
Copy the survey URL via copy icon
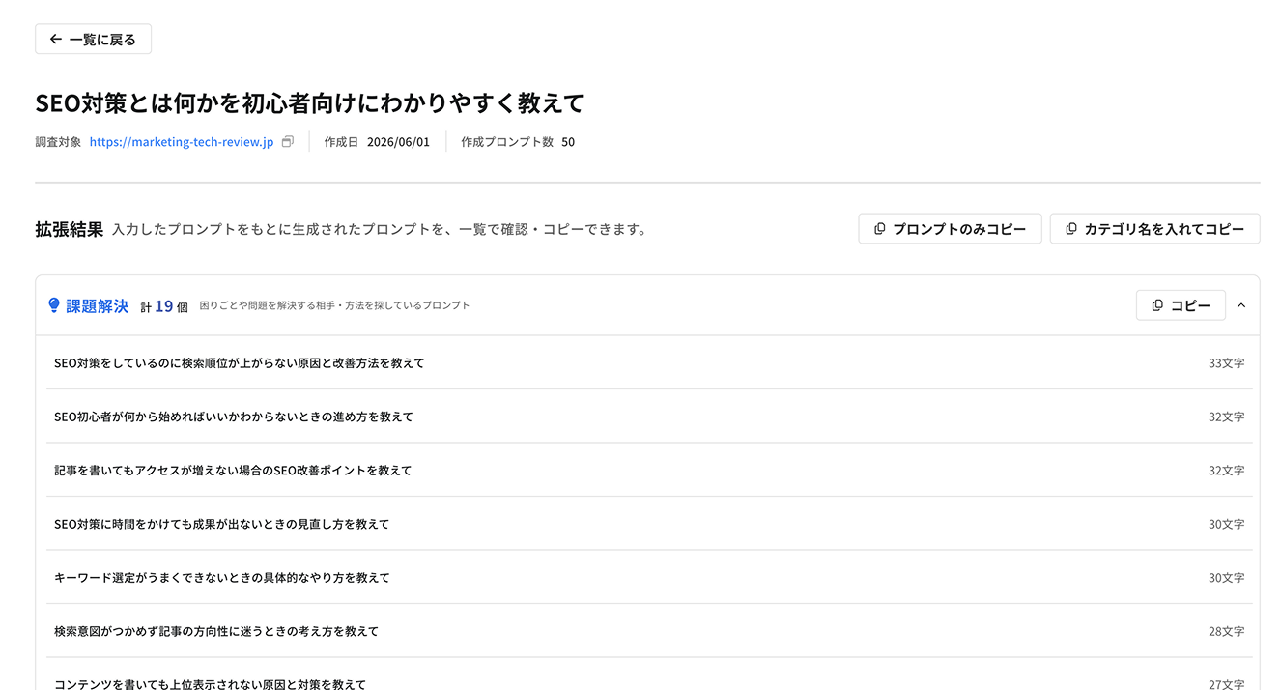[x=287, y=142]
